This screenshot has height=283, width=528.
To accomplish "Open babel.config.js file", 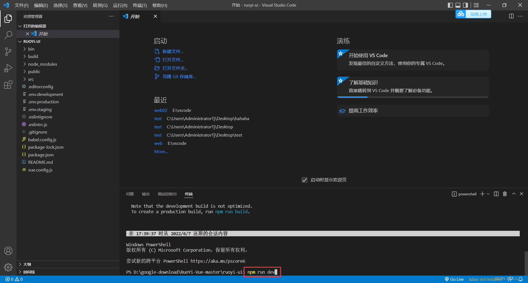I will tap(68, 140).
